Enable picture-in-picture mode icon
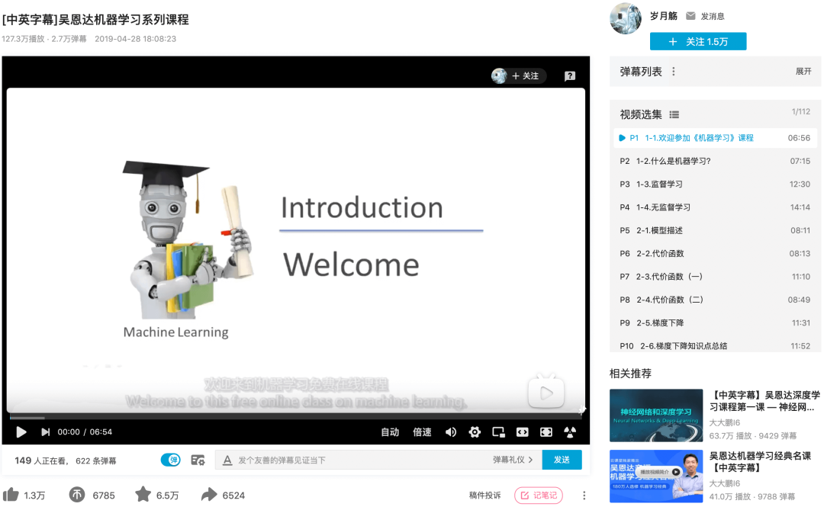Image resolution: width=824 pixels, height=510 pixels. click(x=498, y=431)
